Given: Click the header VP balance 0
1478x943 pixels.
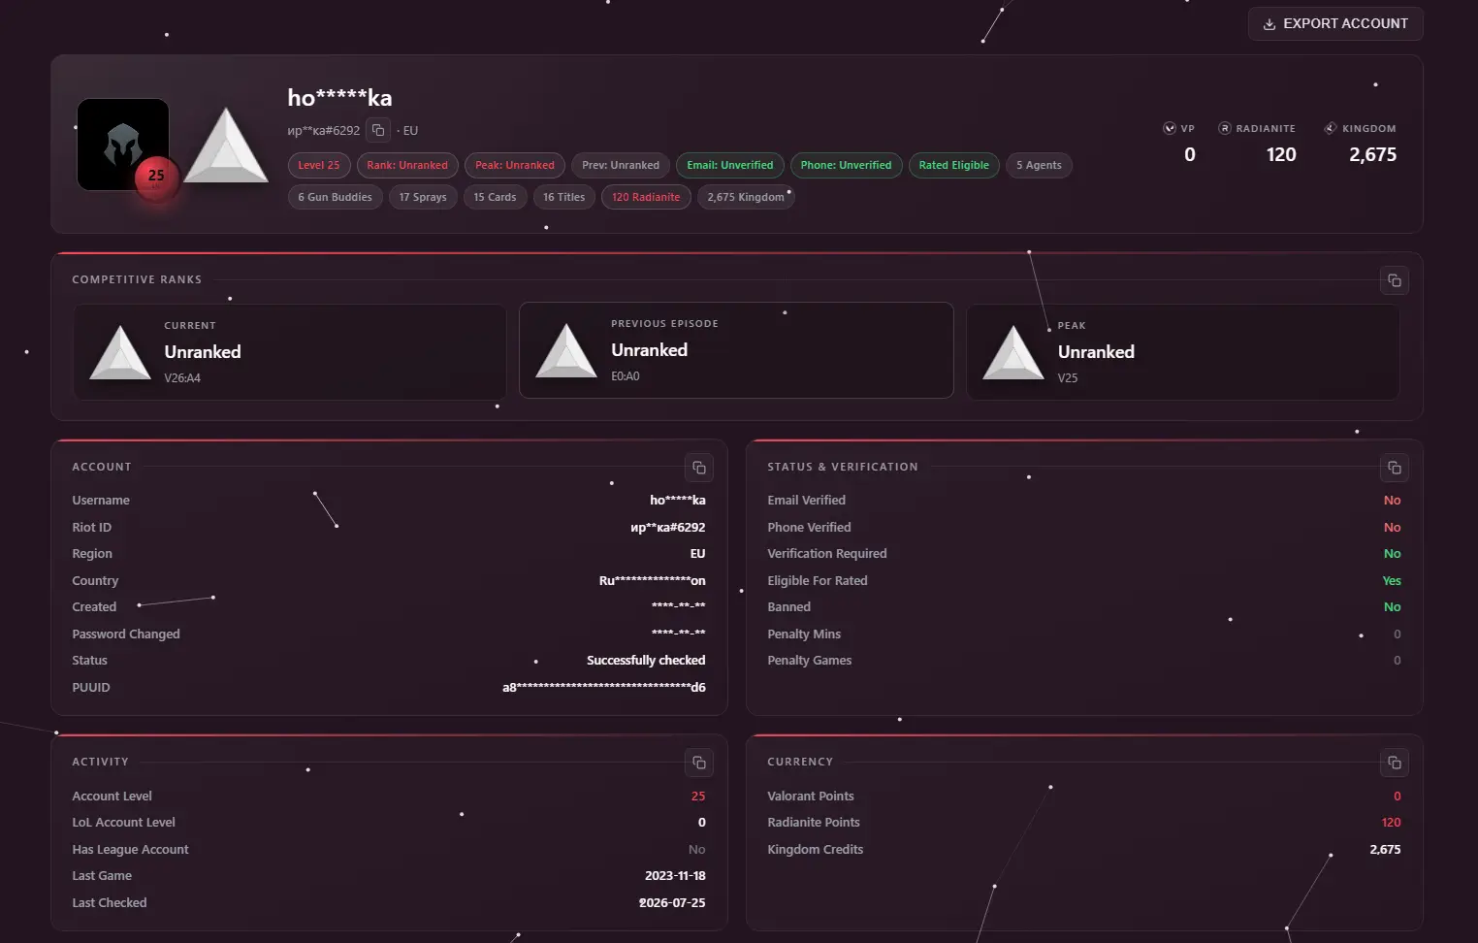Looking at the screenshot, I should click(1190, 154).
